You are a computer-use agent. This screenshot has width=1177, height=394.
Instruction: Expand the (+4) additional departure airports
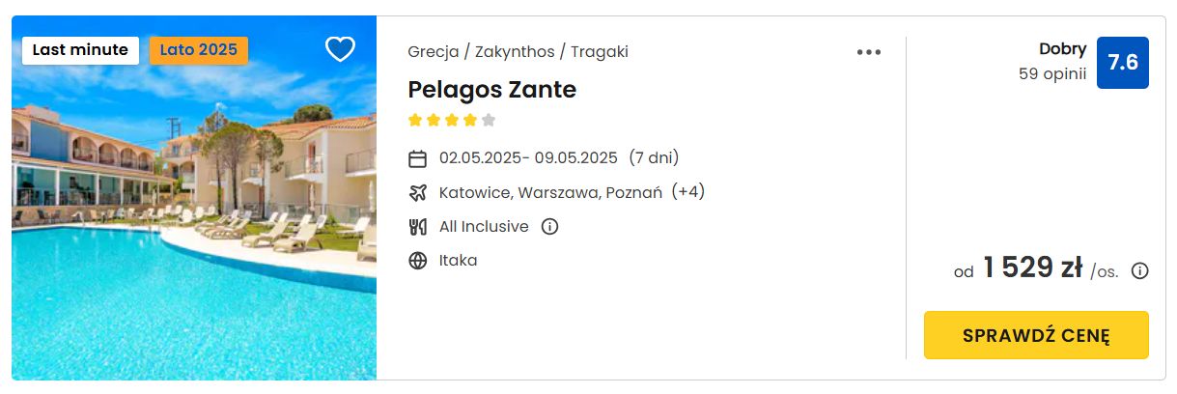click(688, 192)
